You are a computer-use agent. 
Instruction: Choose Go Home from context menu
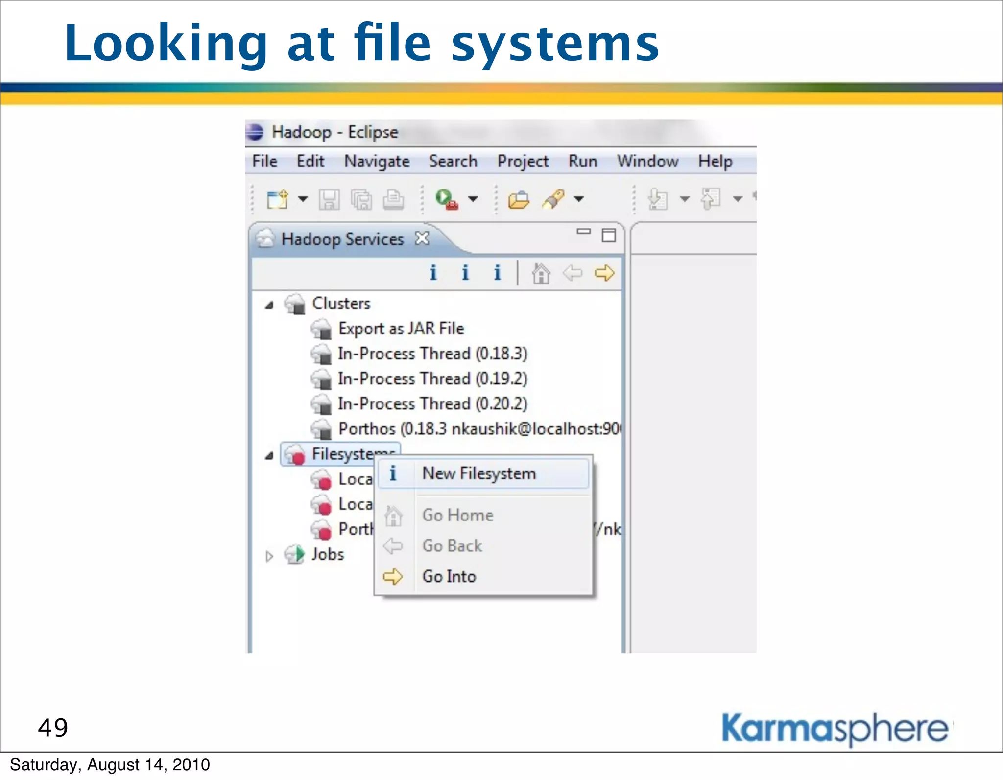coord(483,515)
